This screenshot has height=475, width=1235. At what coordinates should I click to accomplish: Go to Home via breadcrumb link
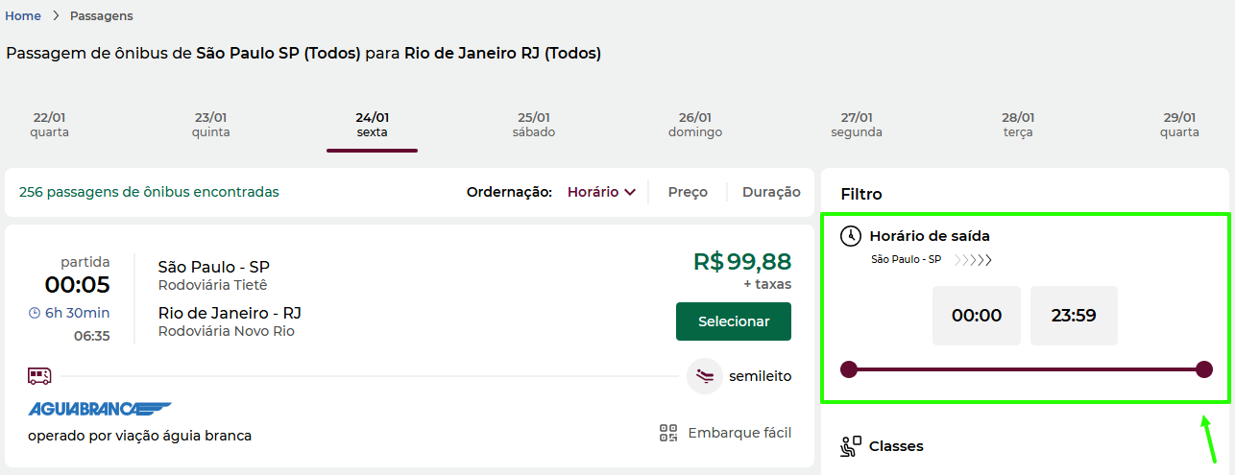pos(23,16)
